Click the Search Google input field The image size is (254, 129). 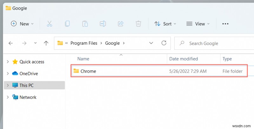(214, 43)
